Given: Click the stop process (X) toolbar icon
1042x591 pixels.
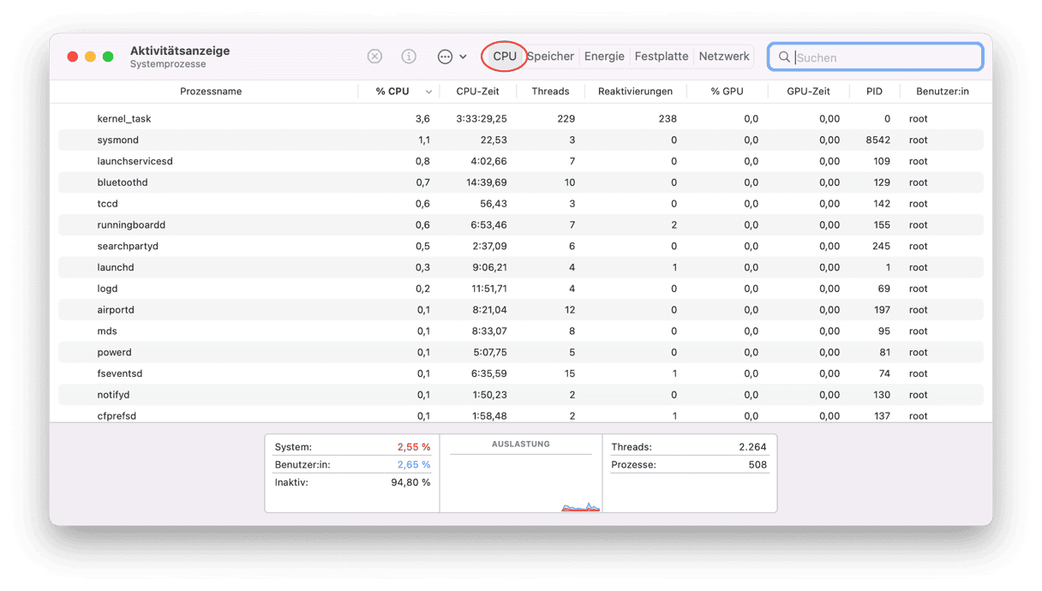Looking at the screenshot, I should (374, 57).
